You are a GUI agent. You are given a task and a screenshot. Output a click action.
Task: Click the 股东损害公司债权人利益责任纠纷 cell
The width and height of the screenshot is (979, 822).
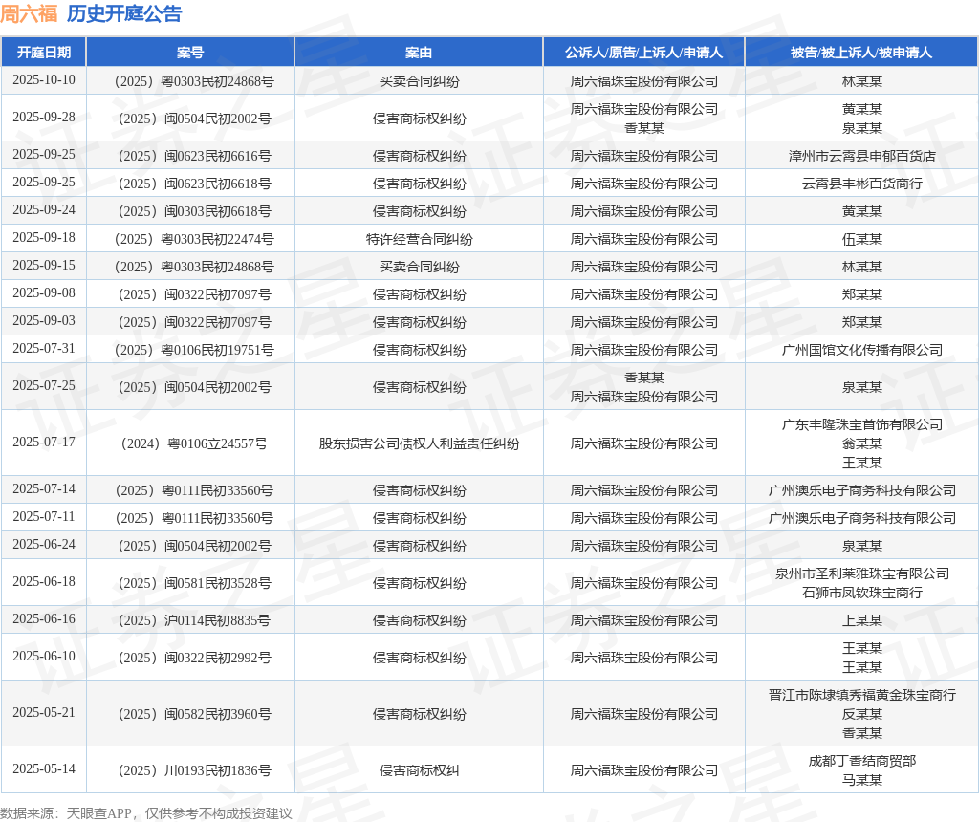click(419, 443)
